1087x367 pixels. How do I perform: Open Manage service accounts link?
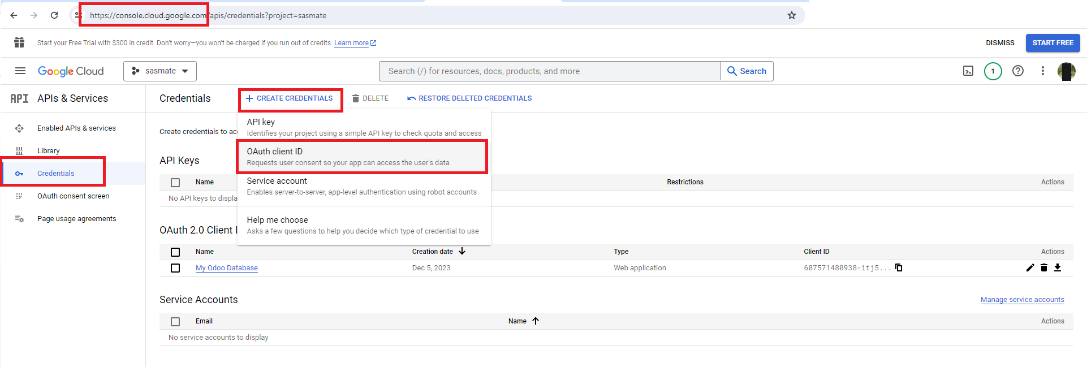[1022, 300]
